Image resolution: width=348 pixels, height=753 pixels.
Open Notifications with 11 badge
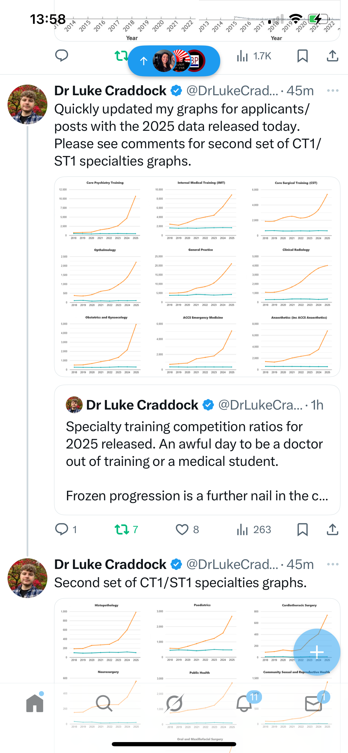[x=244, y=703]
